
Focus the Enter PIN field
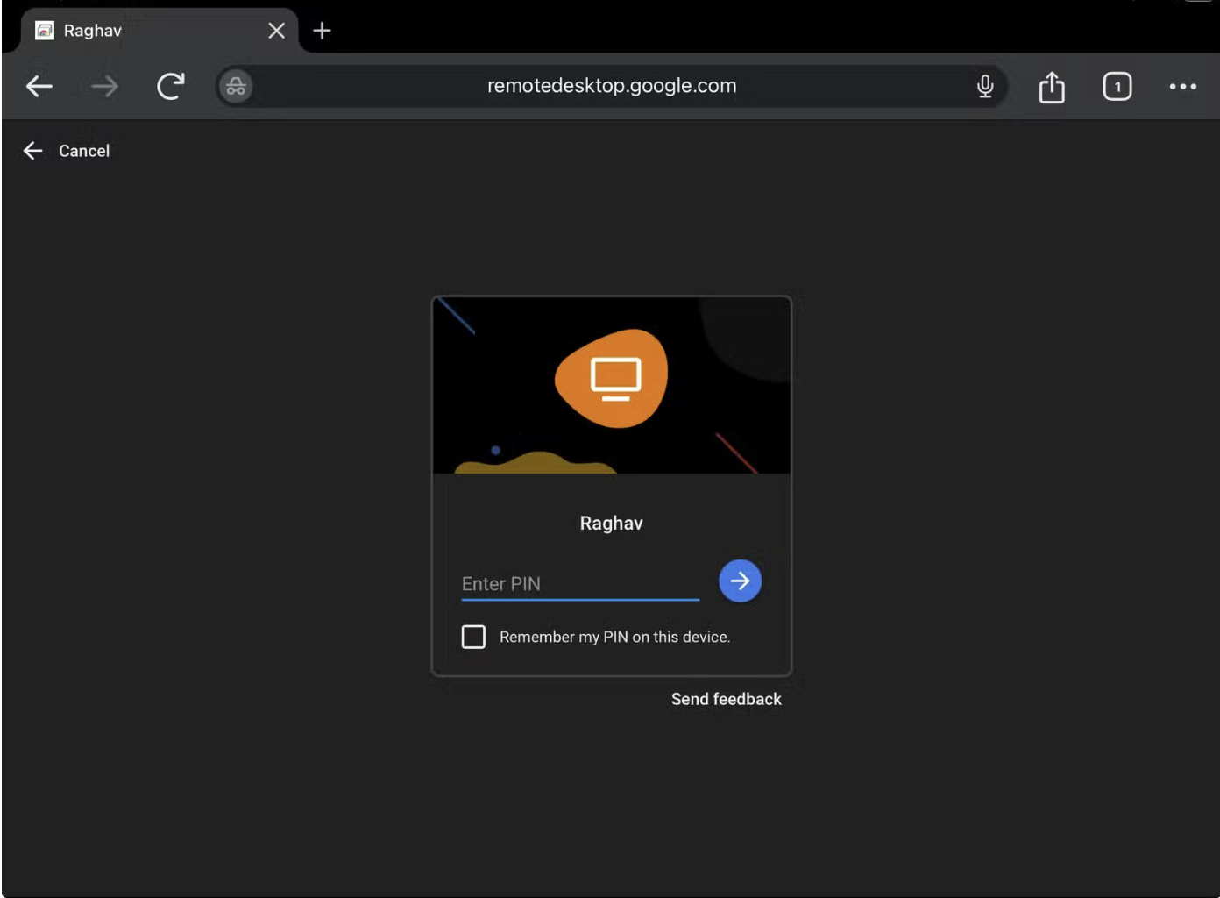coord(580,584)
